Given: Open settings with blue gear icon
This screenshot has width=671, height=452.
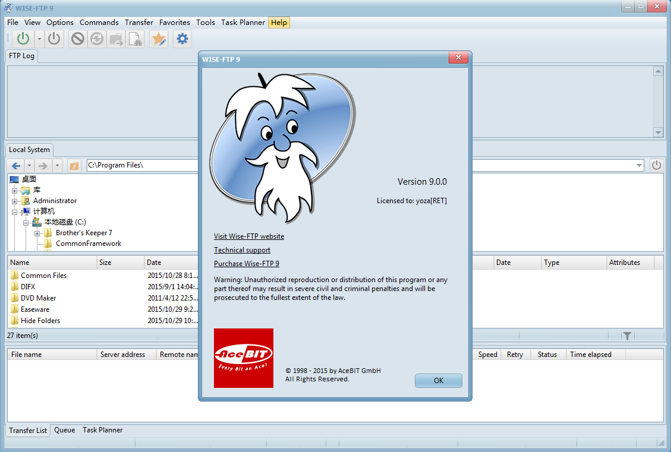Looking at the screenshot, I should click(x=182, y=39).
